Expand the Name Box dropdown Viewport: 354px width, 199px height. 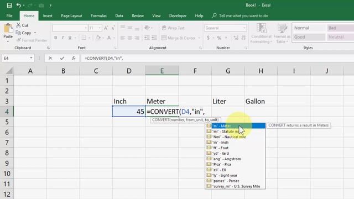[x=31, y=58]
